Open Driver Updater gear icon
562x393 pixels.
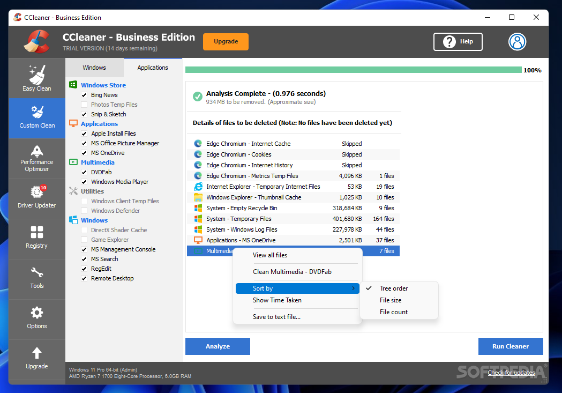pyautogui.click(x=37, y=192)
